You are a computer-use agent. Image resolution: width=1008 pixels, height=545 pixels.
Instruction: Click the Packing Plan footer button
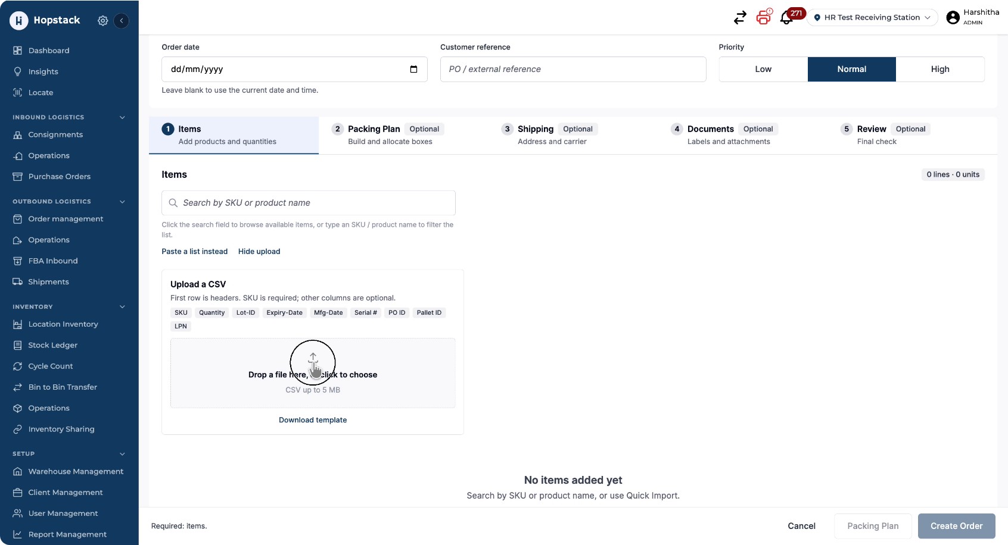point(873,526)
